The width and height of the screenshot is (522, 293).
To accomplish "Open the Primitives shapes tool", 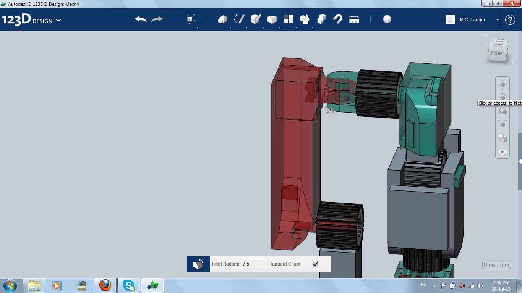I will point(222,19).
